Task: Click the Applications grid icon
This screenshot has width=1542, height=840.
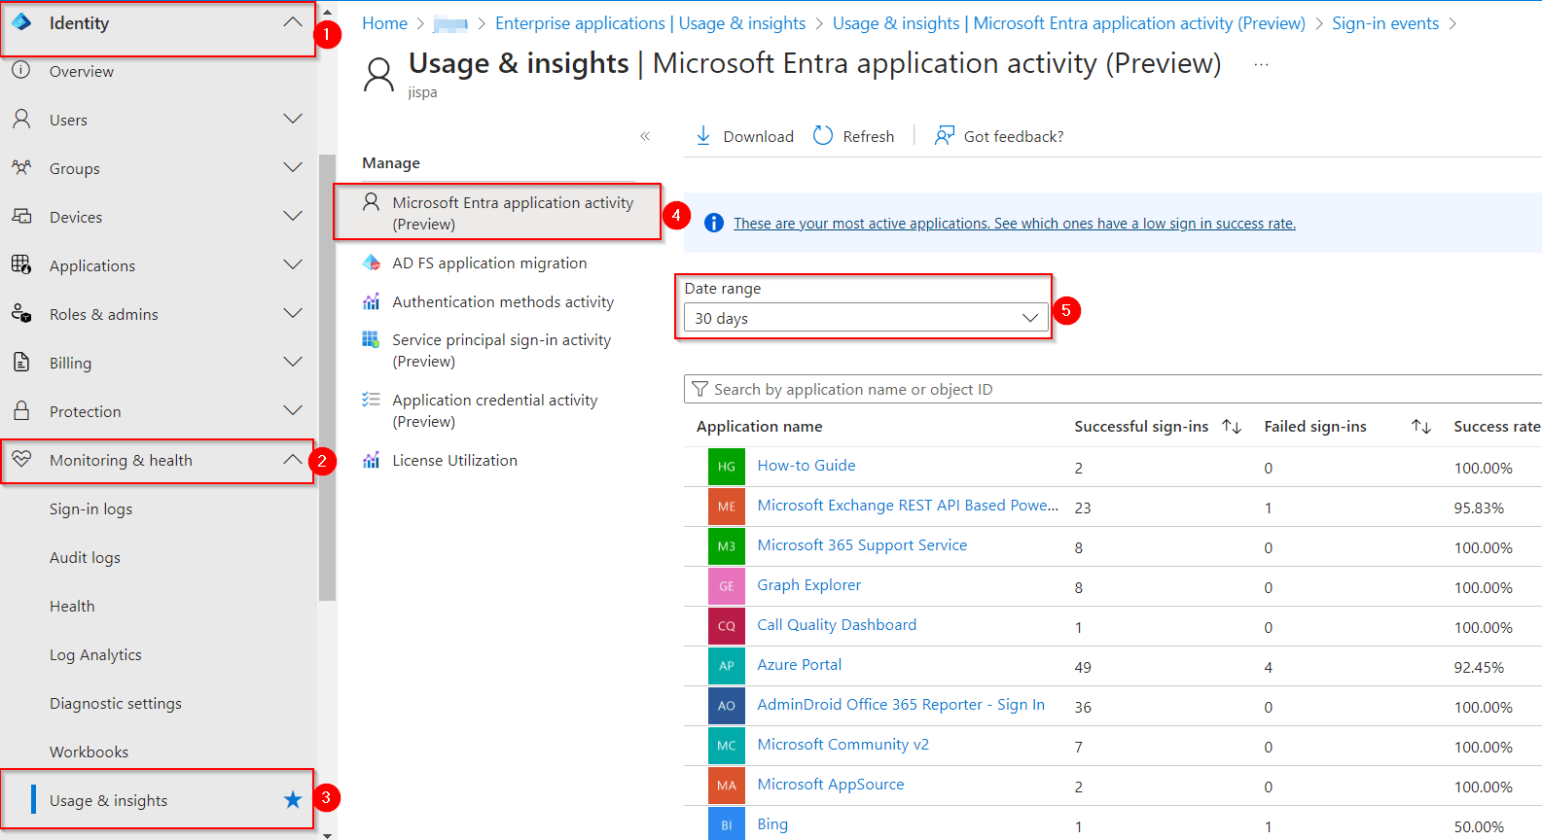Action: point(21,264)
